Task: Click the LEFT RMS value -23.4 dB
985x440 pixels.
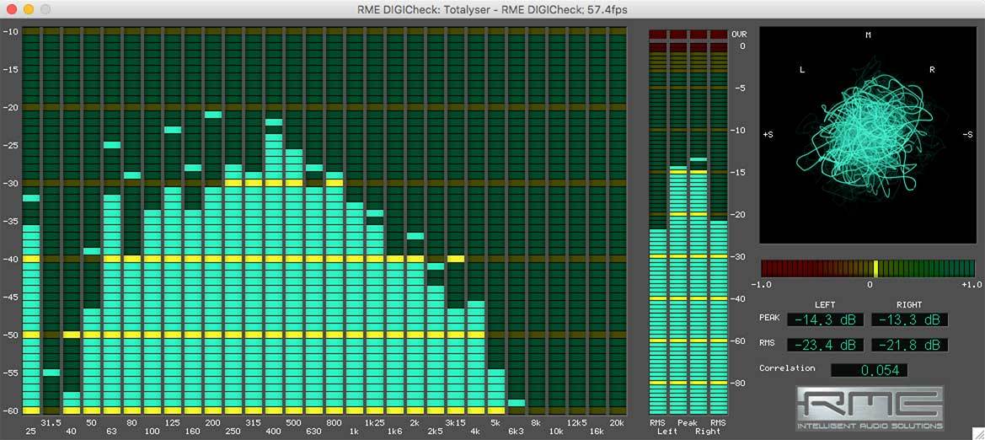Action: tap(826, 345)
